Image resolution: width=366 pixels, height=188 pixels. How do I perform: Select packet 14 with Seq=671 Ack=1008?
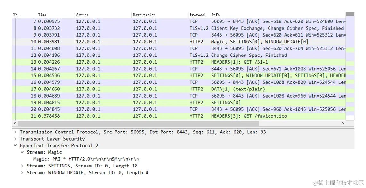(x=179, y=69)
